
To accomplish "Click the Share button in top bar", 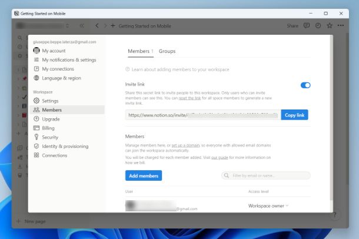I will point(292,26).
